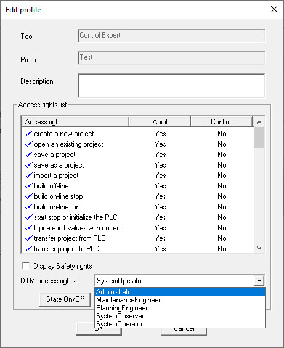The width and height of the screenshot is (284, 348).
Task: Click in the Description text field
Action: (171, 86)
